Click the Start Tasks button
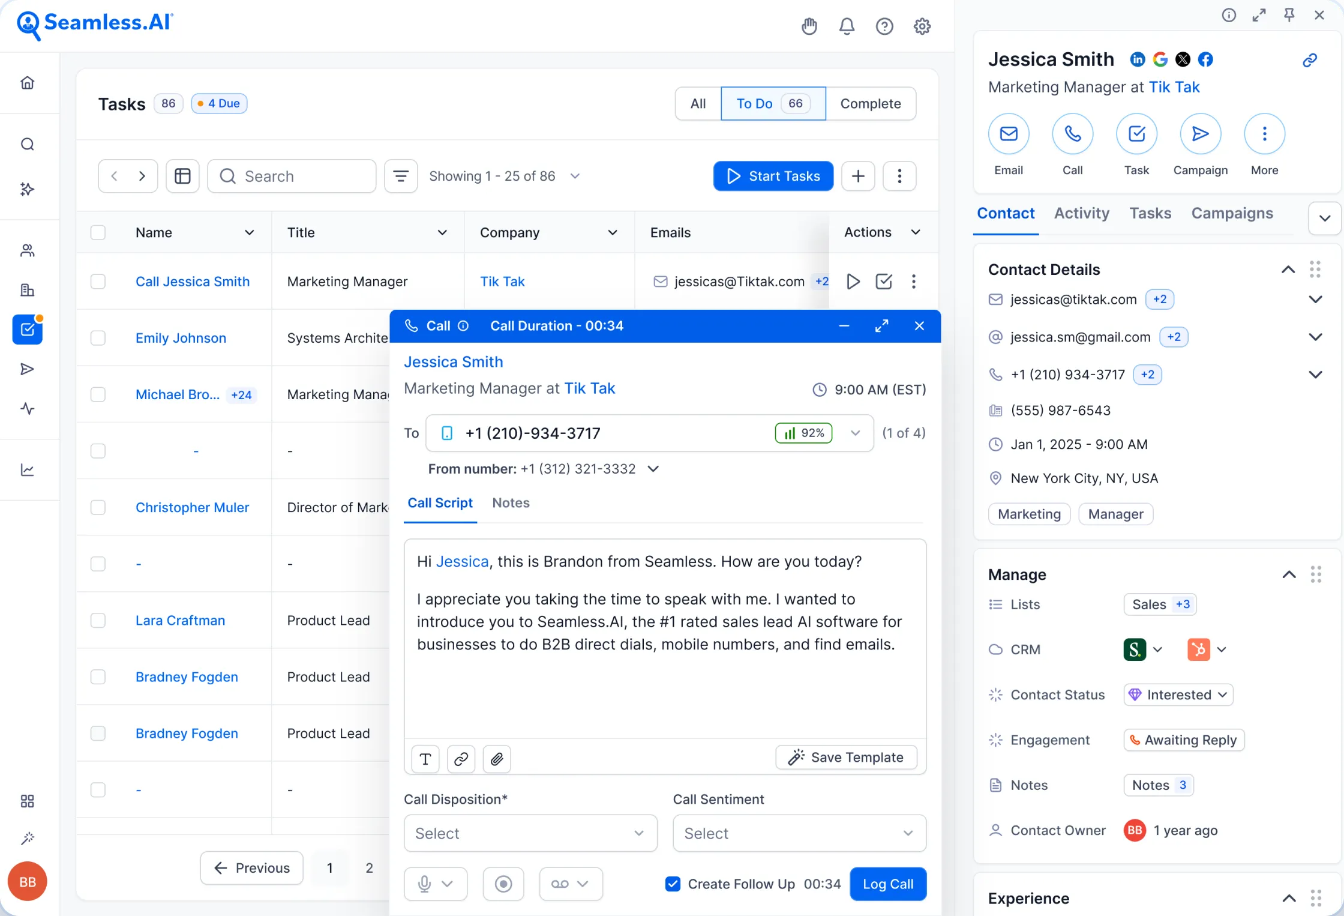The image size is (1344, 916). pos(773,176)
